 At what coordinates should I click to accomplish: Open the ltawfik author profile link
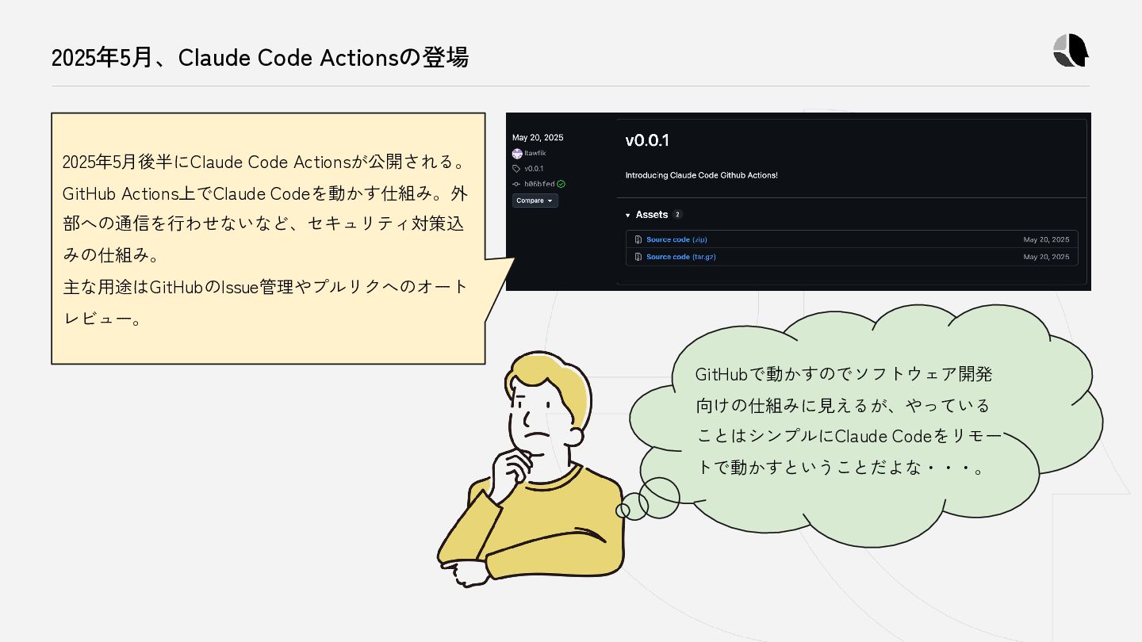click(x=535, y=153)
